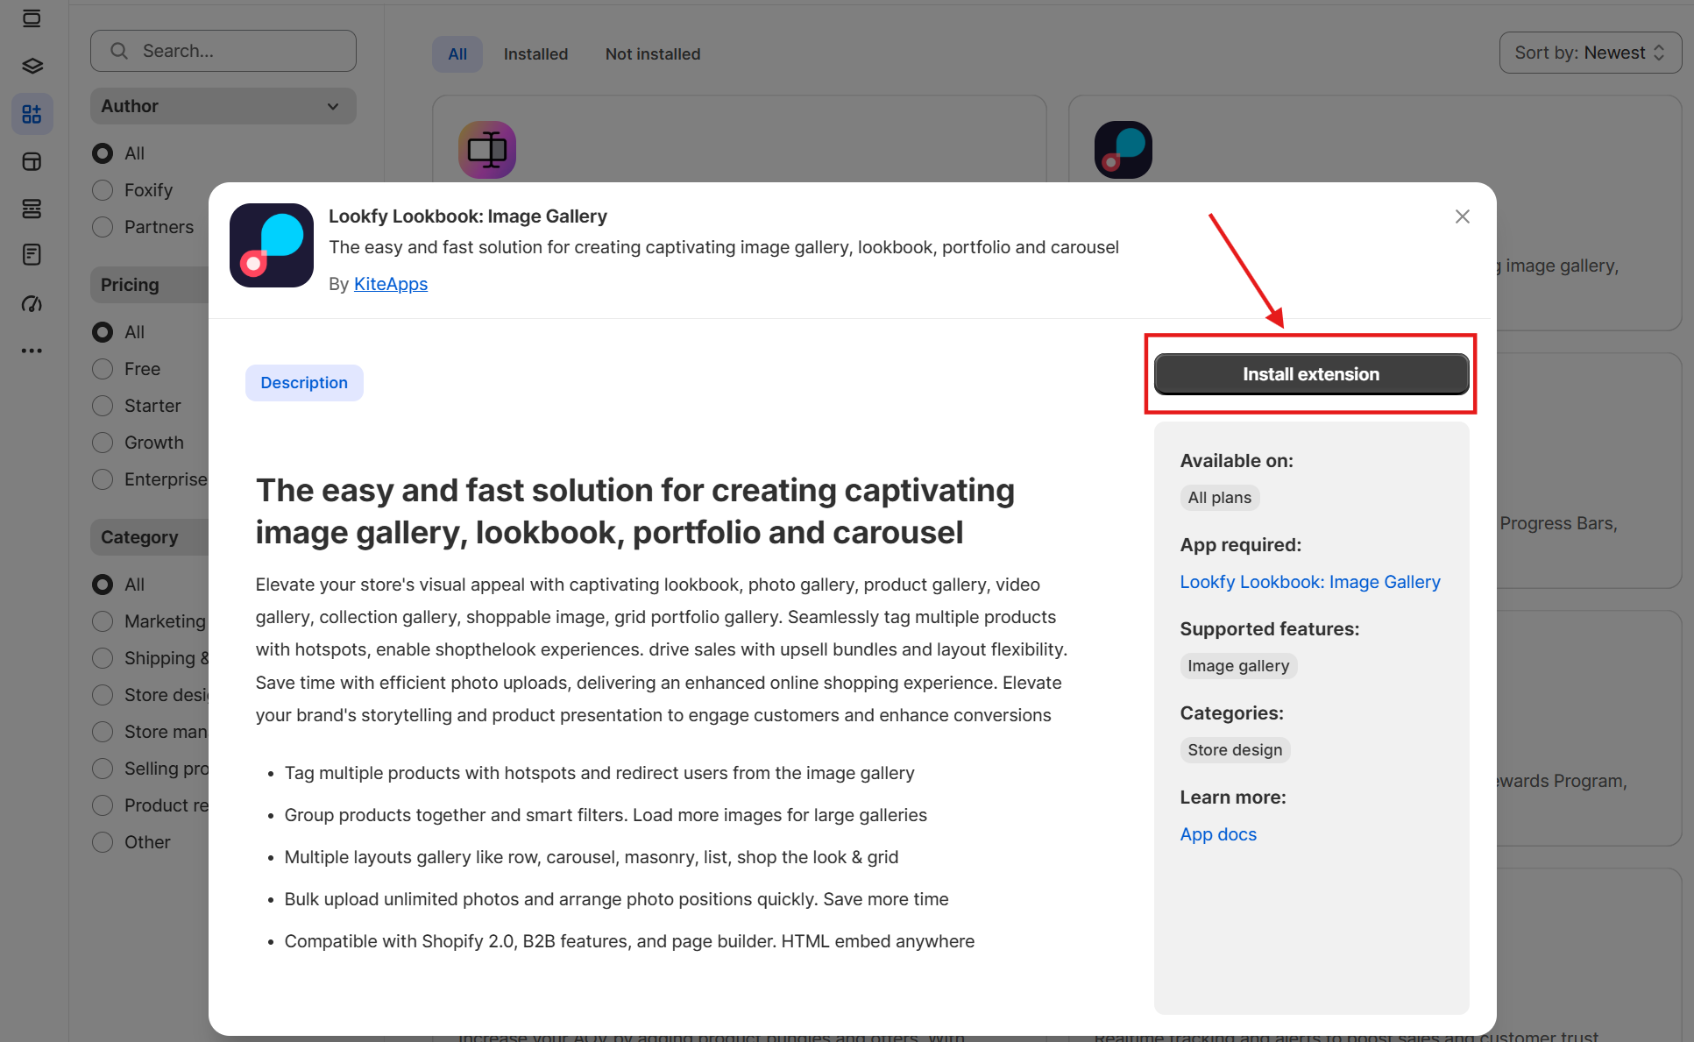Select the Store design category radio button

[x=103, y=695]
